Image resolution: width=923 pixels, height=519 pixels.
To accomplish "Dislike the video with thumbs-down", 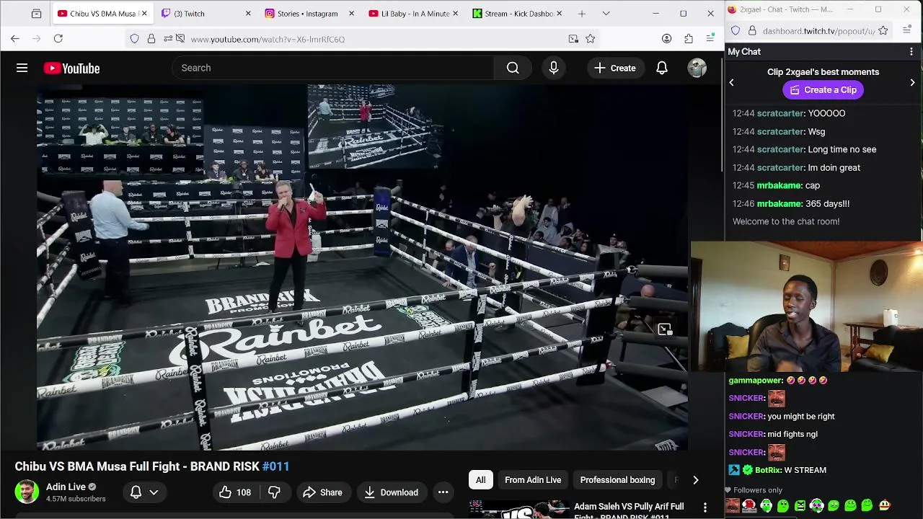I will click(x=274, y=492).
